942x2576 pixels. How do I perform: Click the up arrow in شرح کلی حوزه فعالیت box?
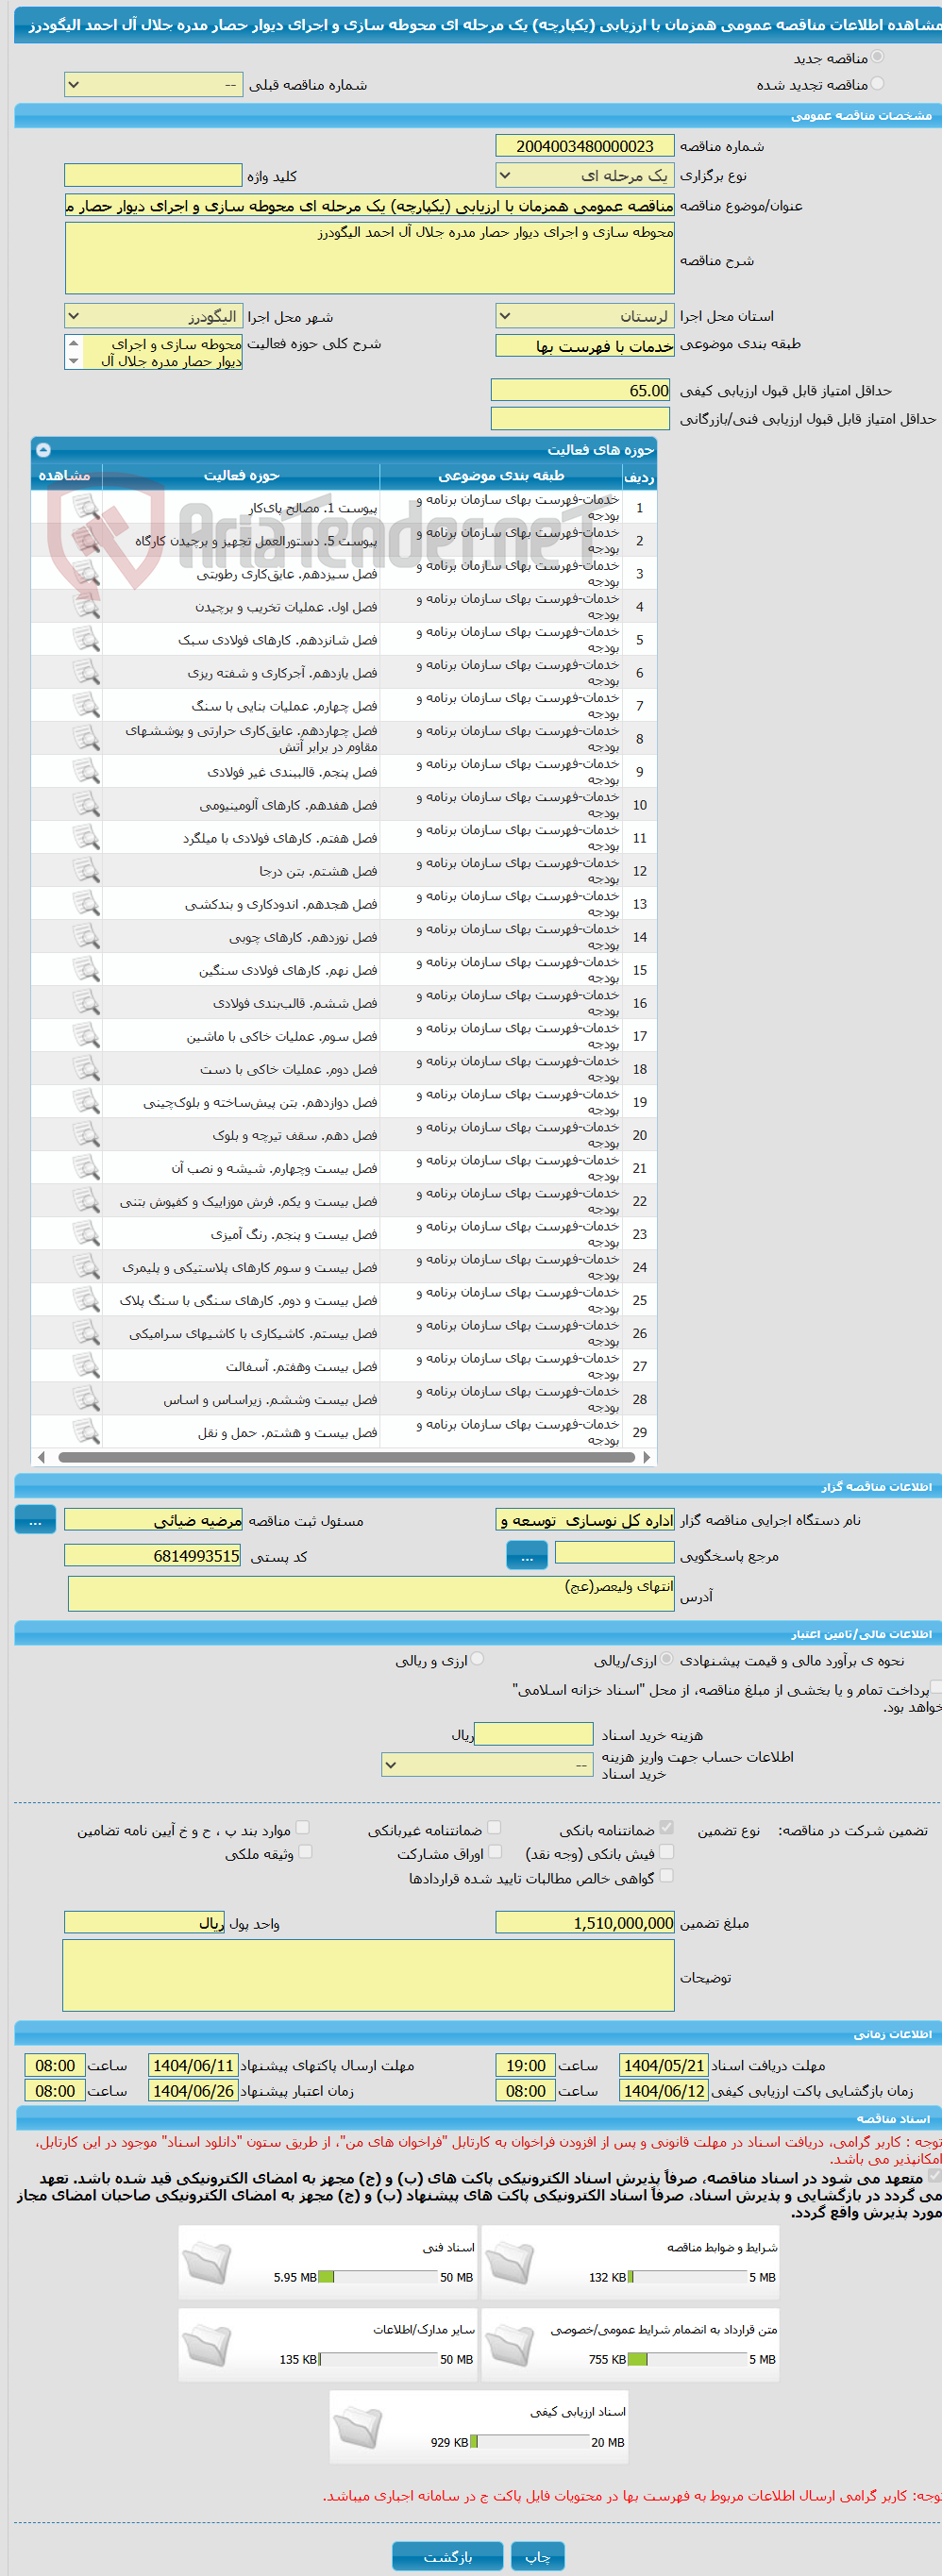click(x=73, y=343)
